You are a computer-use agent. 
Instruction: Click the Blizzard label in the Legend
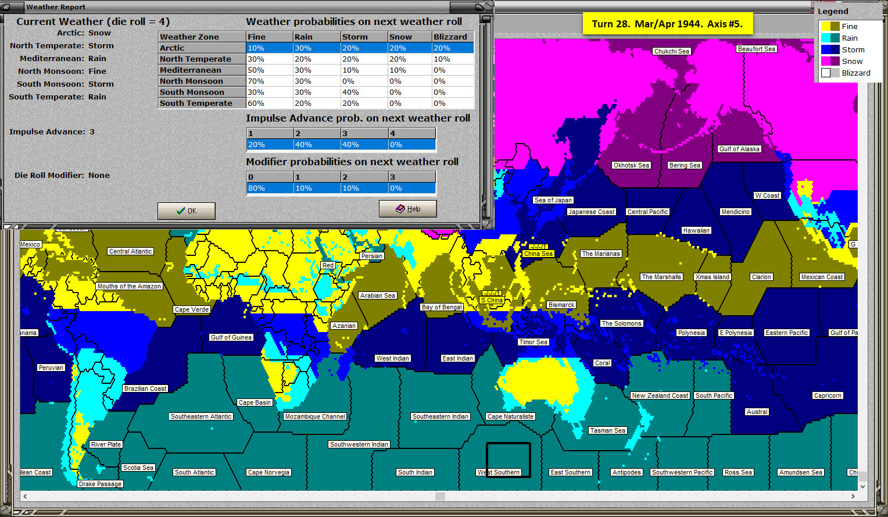point(856,73)
